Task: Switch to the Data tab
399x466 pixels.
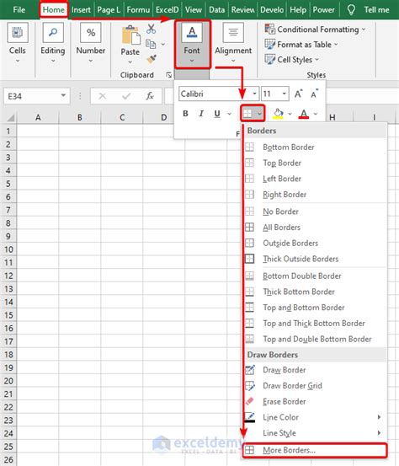Action: (x=216, y=10)
